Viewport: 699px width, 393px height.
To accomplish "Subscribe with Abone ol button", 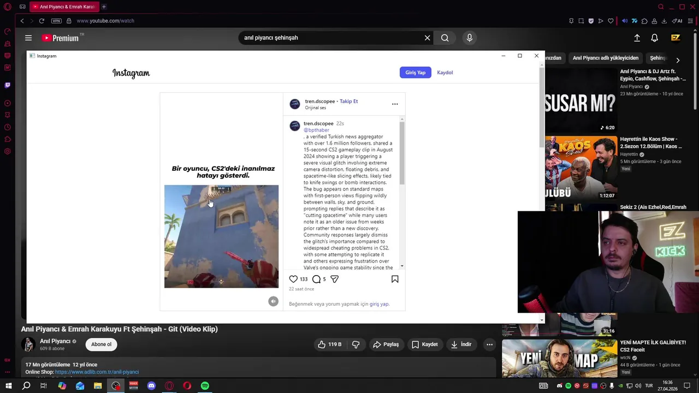I will click(101, 344).
